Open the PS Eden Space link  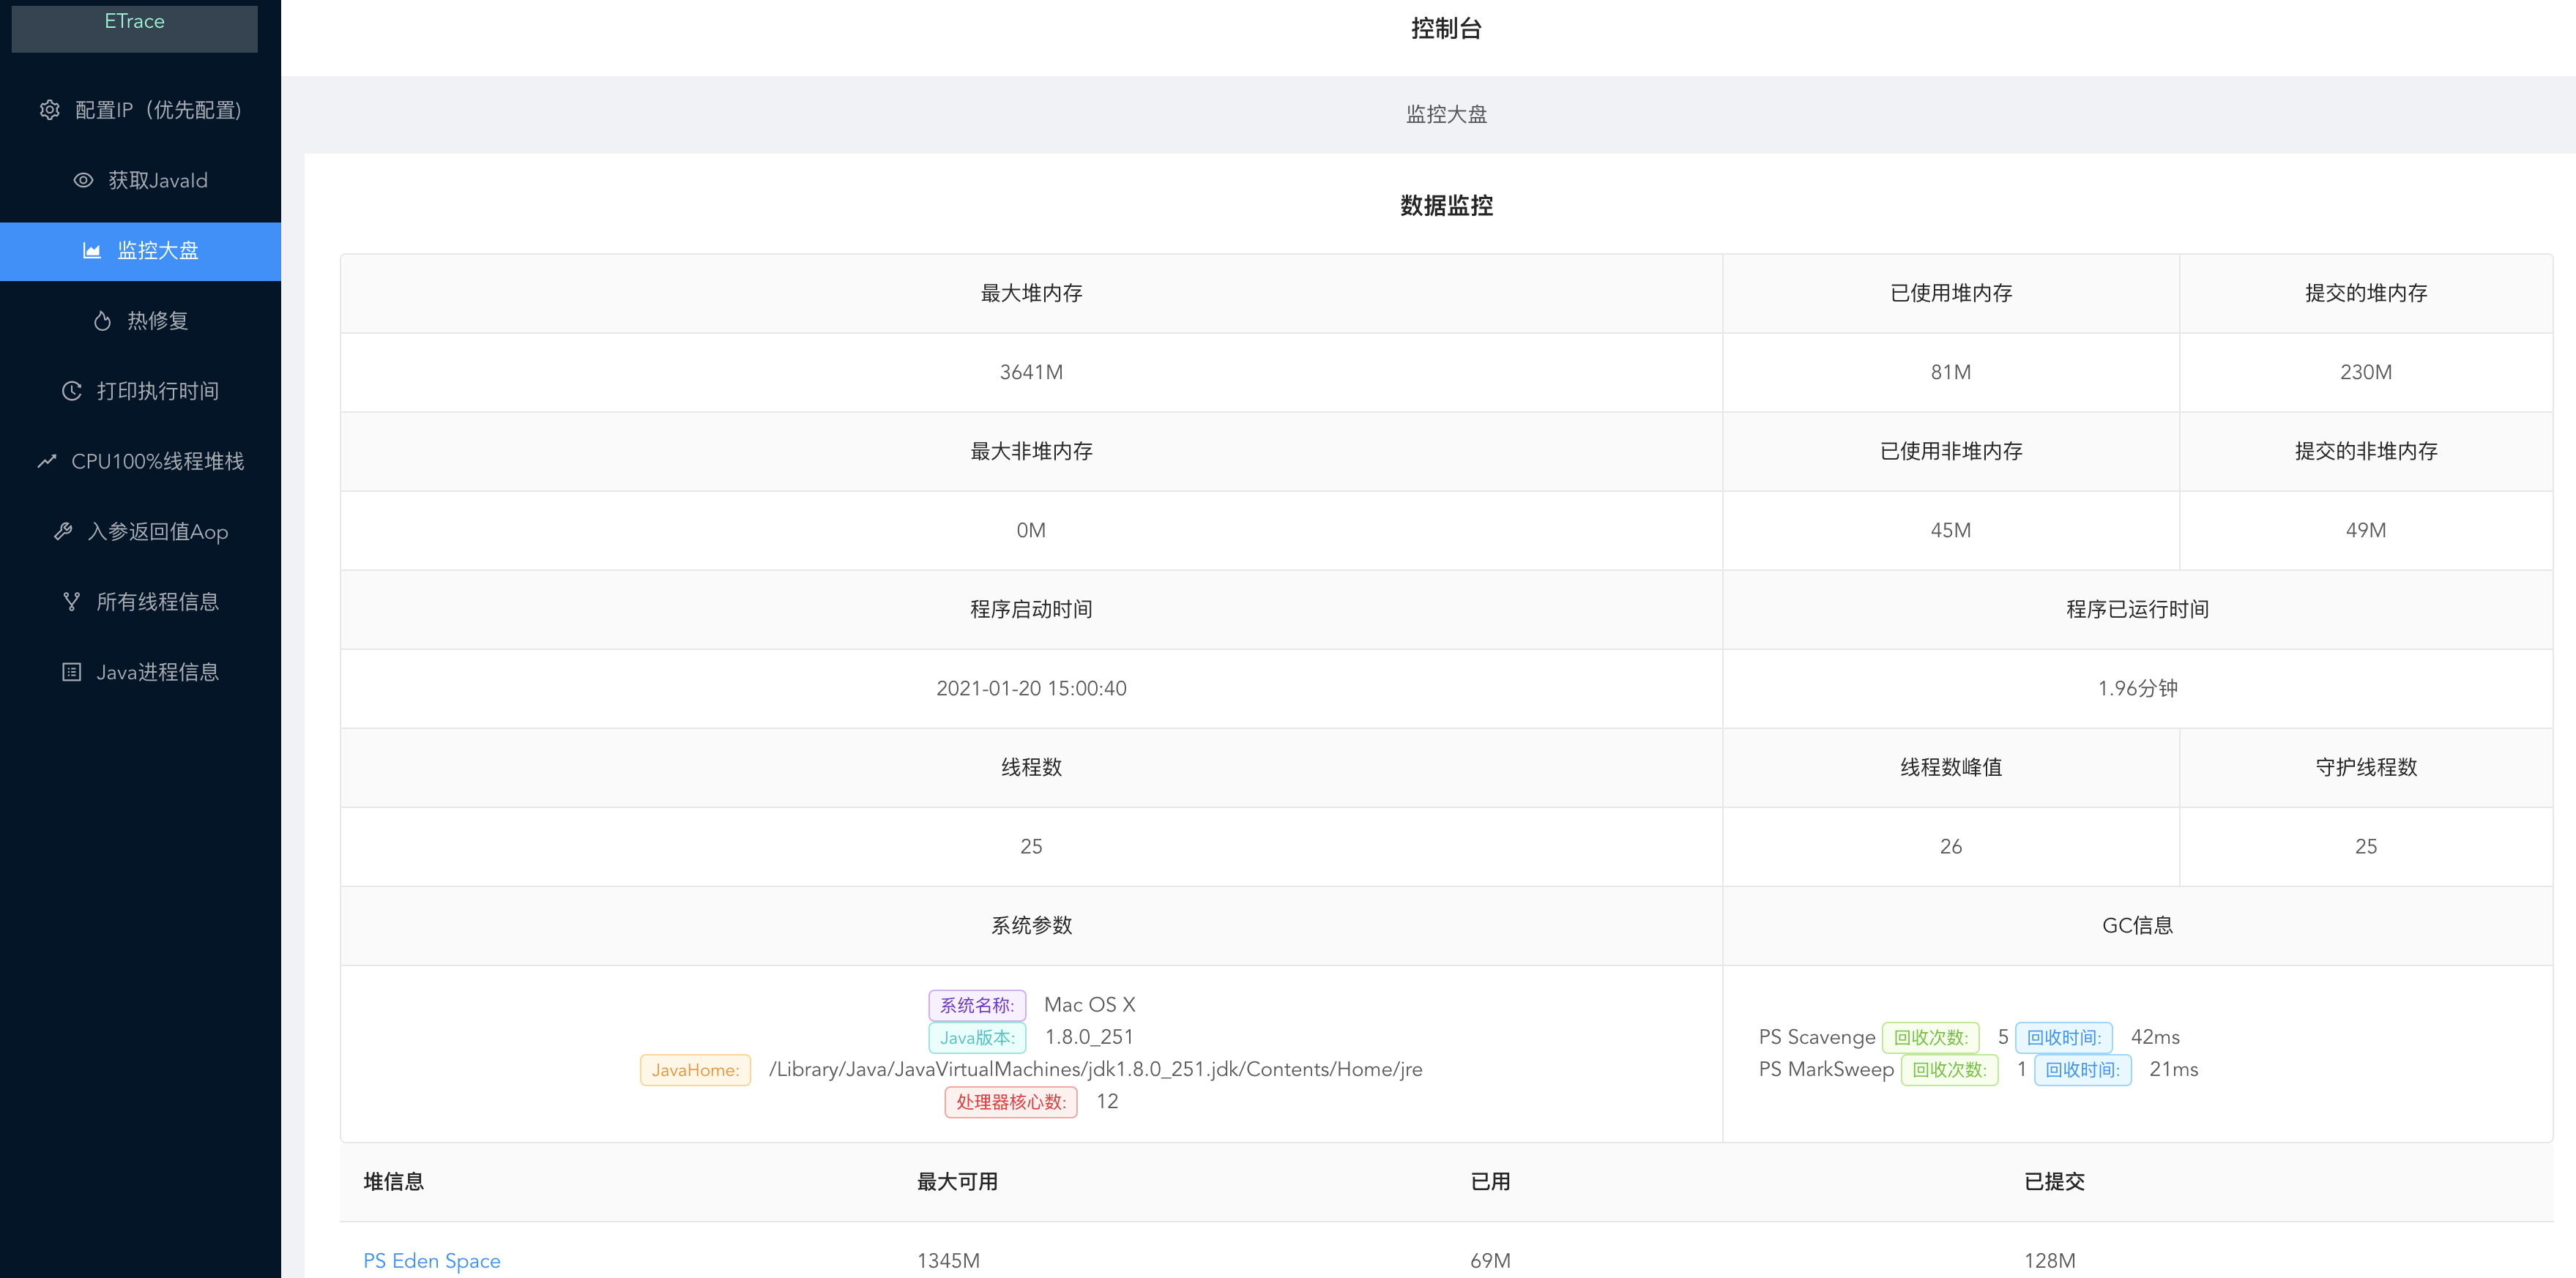[432, 1260]
